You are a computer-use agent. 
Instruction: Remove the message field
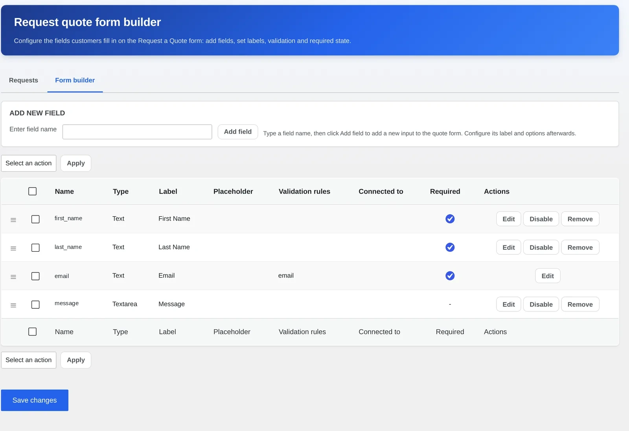click(x=580, y=304)
